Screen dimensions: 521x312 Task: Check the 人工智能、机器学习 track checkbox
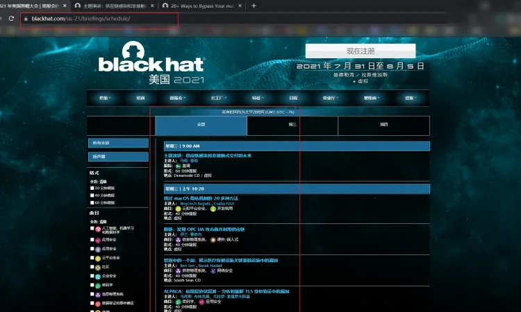(x=92, y=228)
